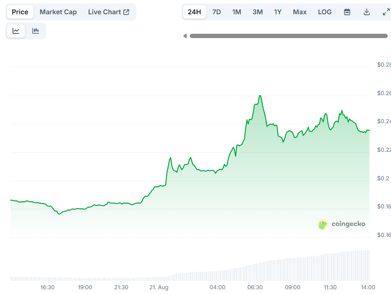Show the Max time range
The width and height of the screenshot is (391, 294).
(x=300, y=12)
